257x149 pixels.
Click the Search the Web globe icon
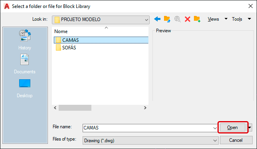pos(177,19)
